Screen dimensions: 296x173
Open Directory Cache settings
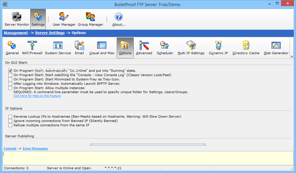246,48
